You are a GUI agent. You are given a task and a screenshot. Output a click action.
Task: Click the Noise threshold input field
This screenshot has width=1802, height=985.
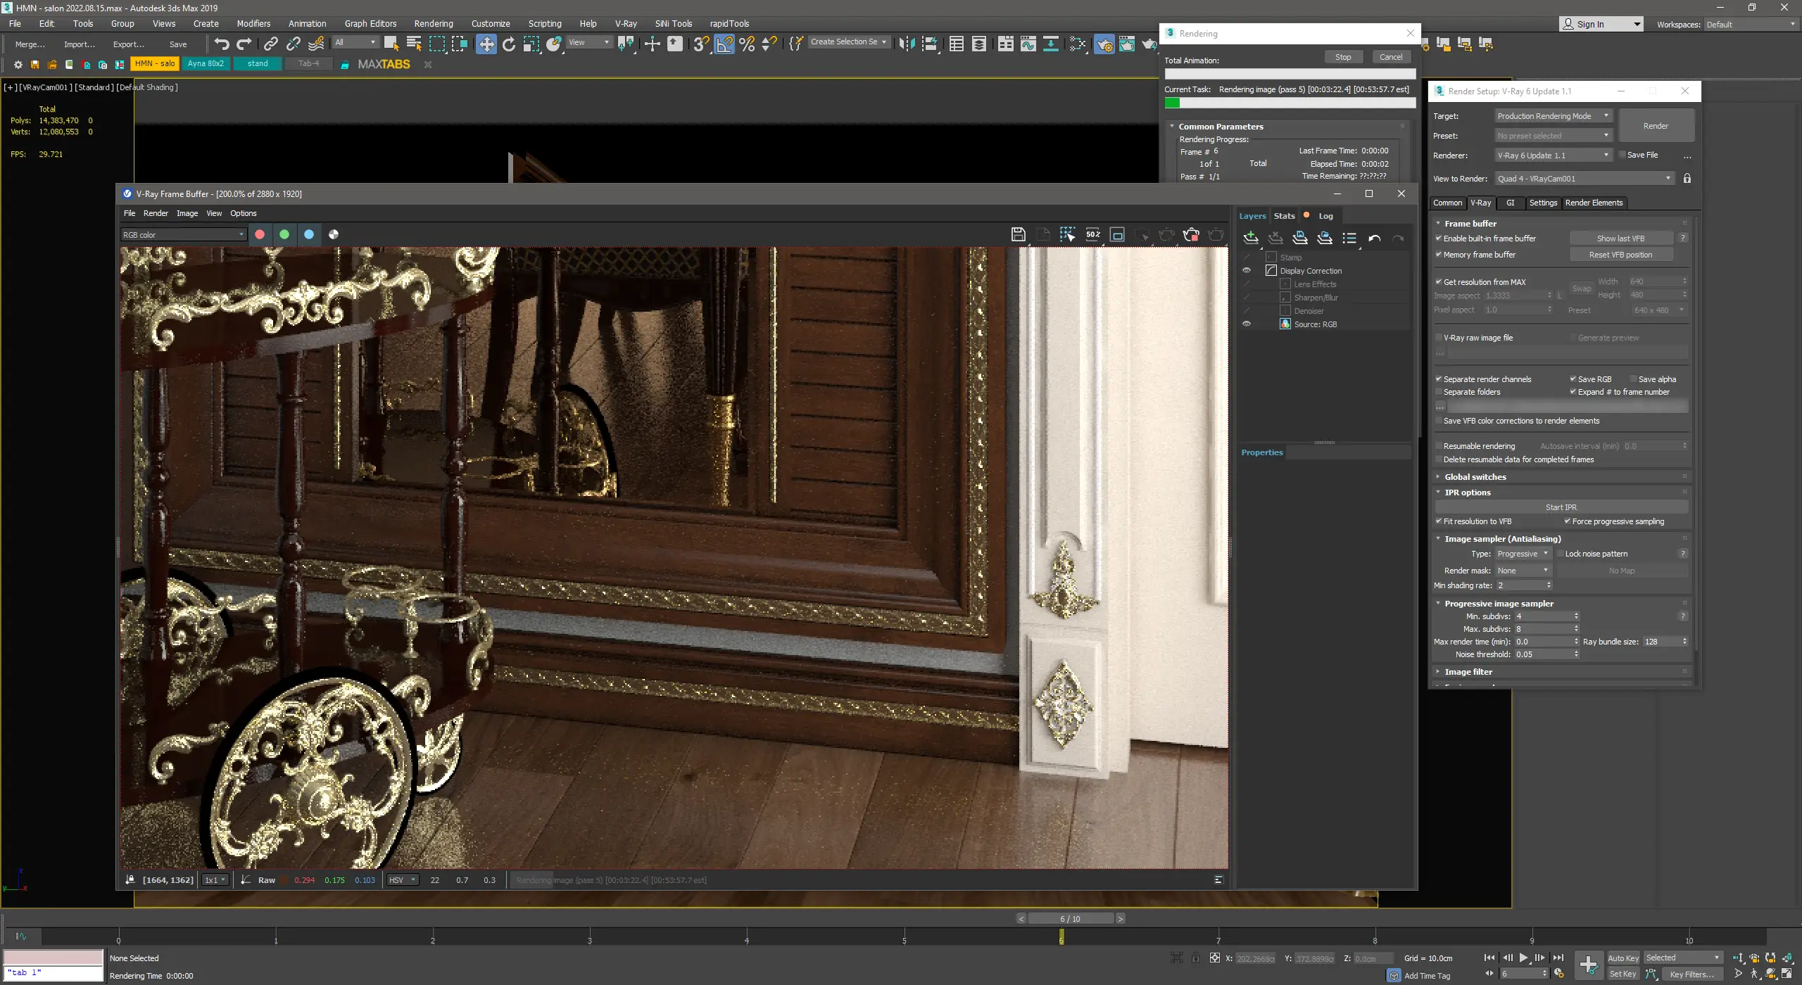[1543, 654]
